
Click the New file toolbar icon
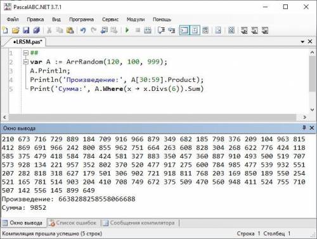[x=5, y=30]
